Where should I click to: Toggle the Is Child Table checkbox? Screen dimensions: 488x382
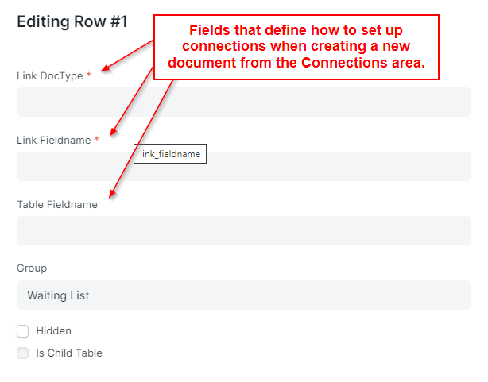click(23, 353)
